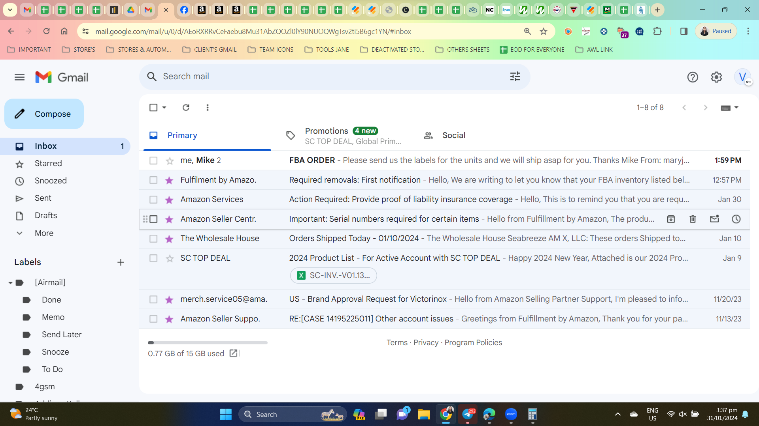Tick the checkbox for FBA ORDER email

click(153, 161)
